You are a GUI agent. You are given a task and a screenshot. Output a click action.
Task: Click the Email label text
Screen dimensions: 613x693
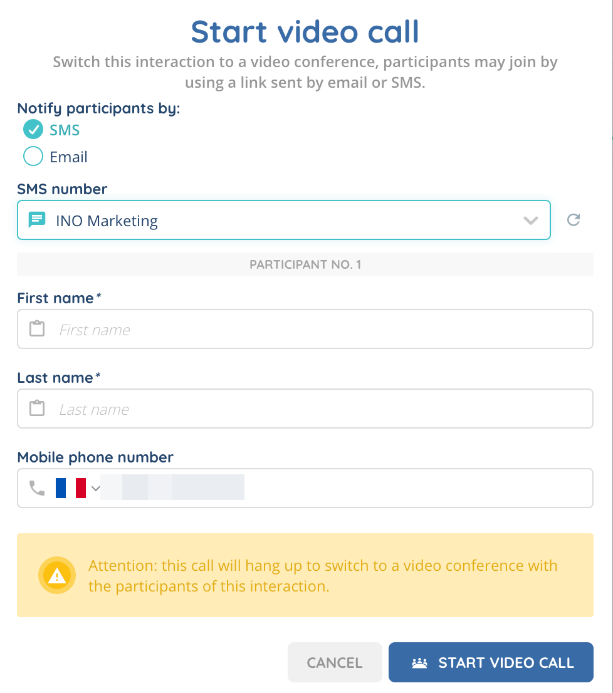point(69,157)
